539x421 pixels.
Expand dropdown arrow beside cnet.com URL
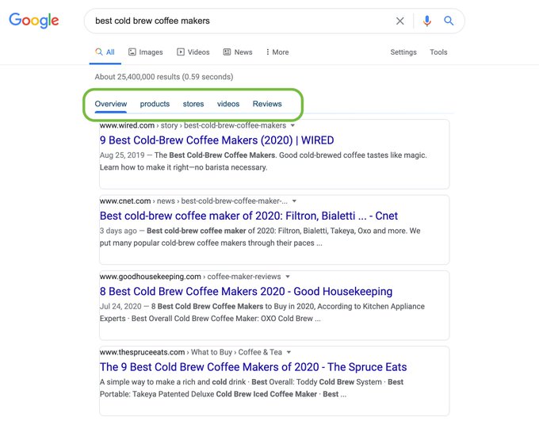[294, 201]
